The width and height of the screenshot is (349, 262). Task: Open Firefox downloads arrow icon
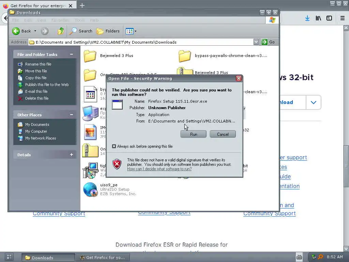pos(307,18)
